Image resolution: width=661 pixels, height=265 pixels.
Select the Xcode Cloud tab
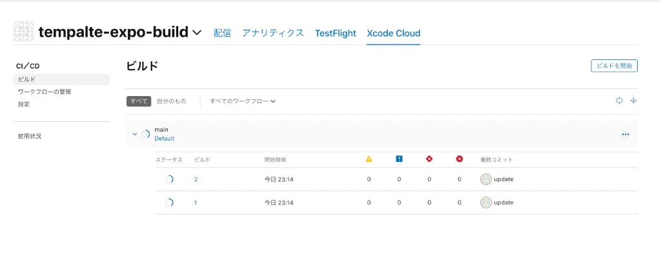[393, 33]
